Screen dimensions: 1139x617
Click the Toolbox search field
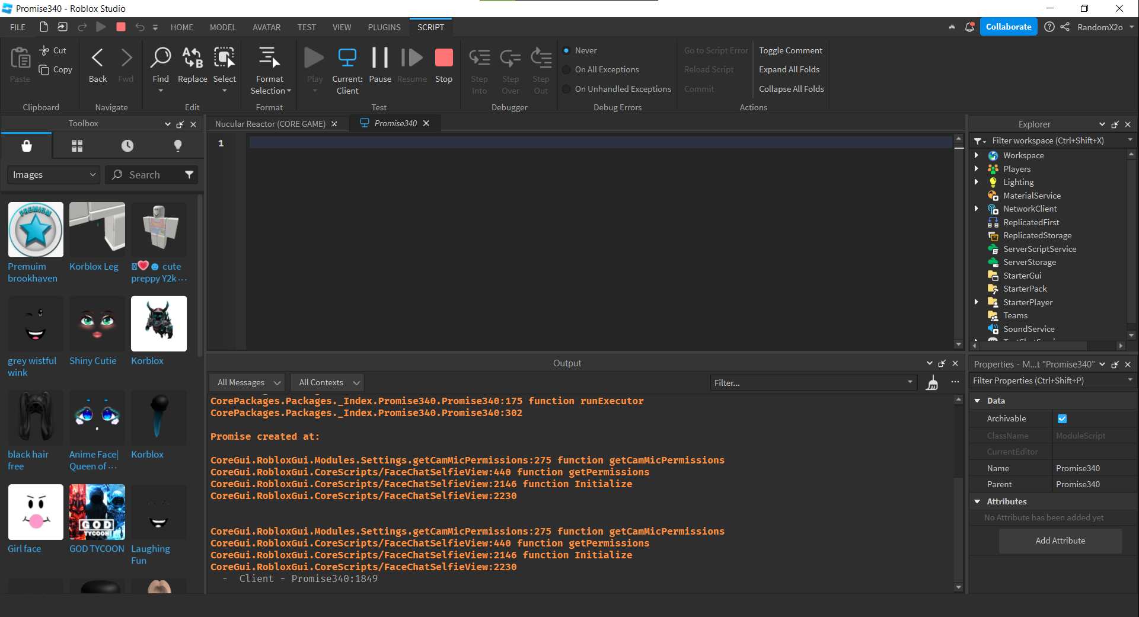coord(152,174)
